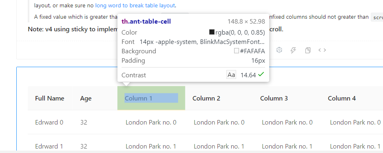The image size is (383, 153).
Task: Select the highlighted Column 1 header
Action: coord(151,98)
